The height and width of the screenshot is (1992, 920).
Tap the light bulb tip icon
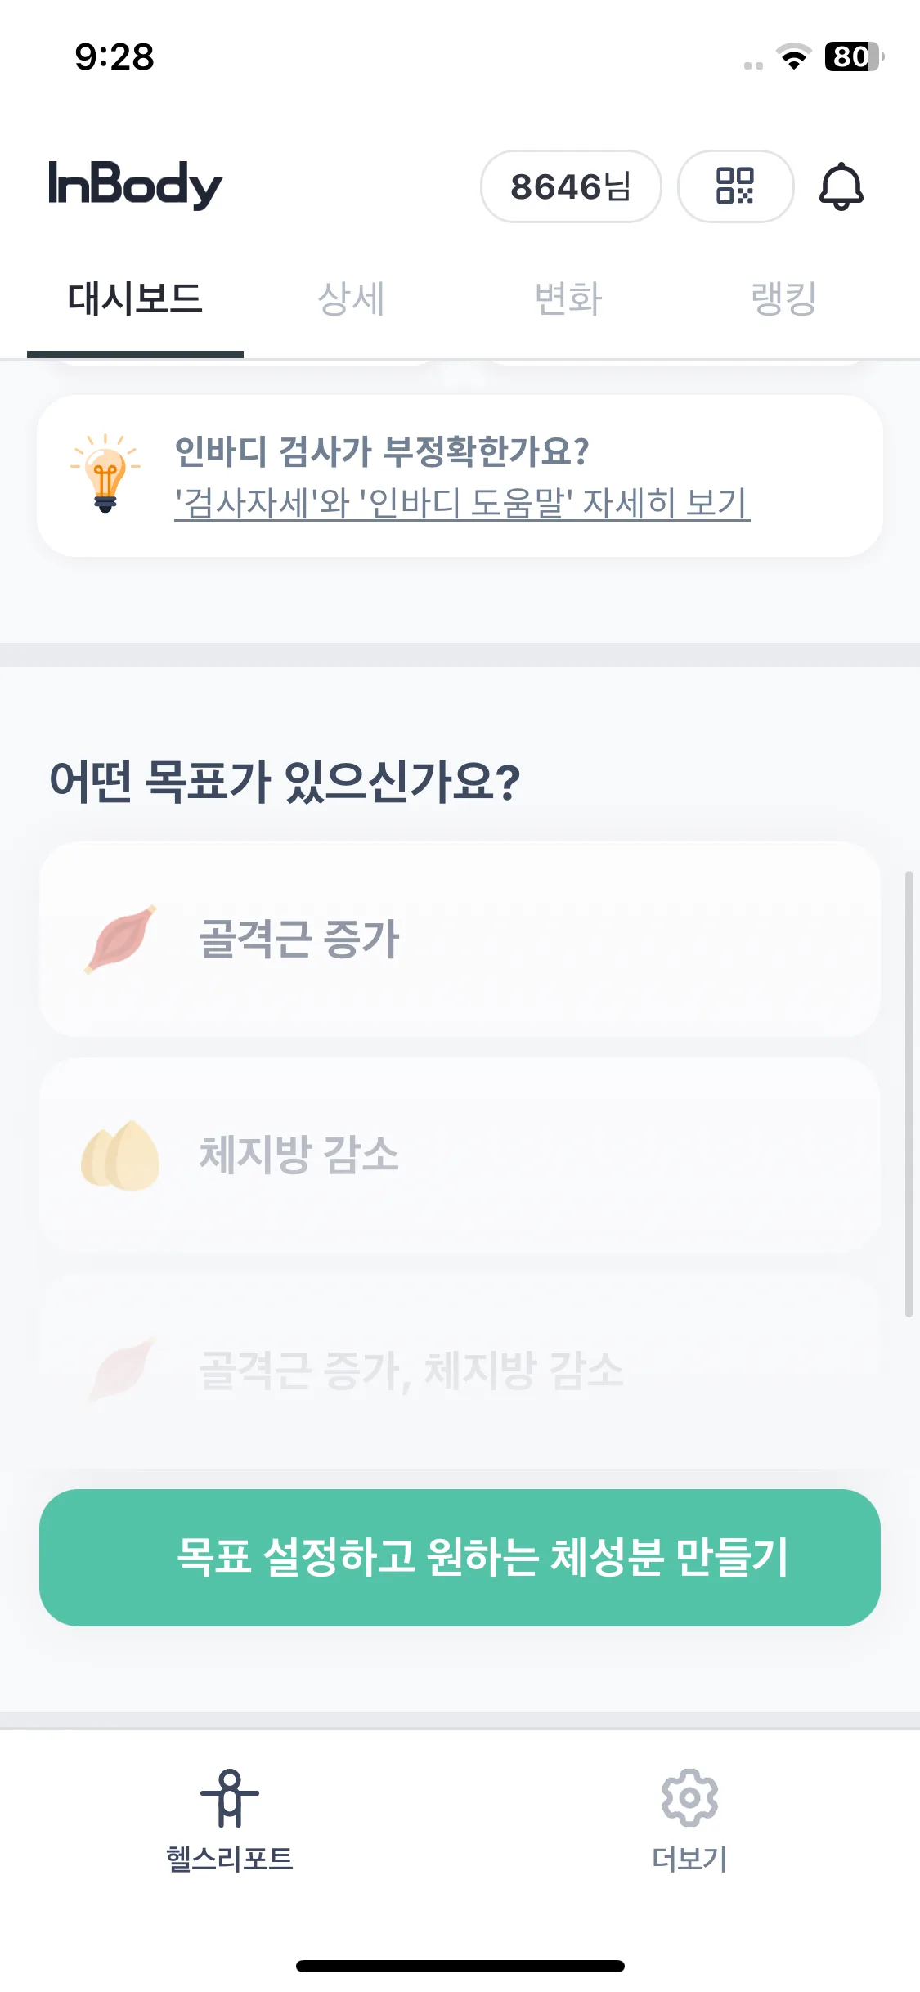point(105,473)
